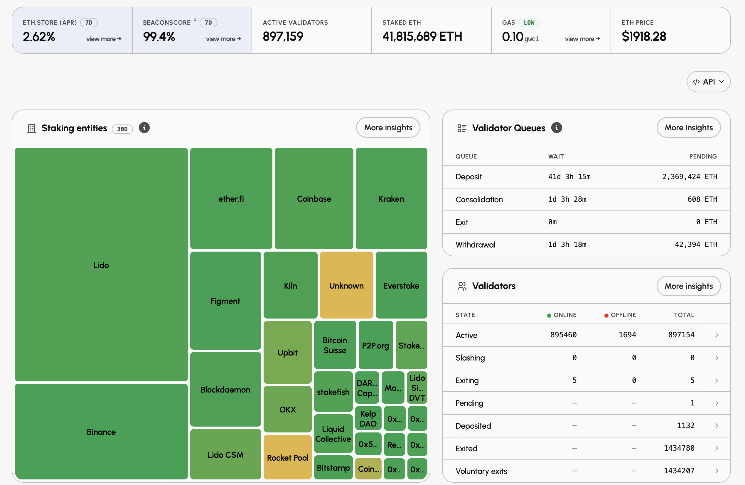The width and height of the screenshot is (745, 485).
Task: Click the API code brackets icon
Action: (696, 82)
